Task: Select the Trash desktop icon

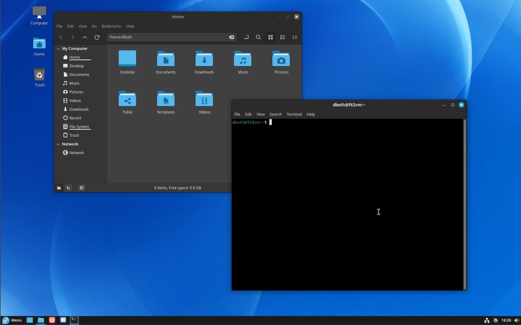Action: 39,78
